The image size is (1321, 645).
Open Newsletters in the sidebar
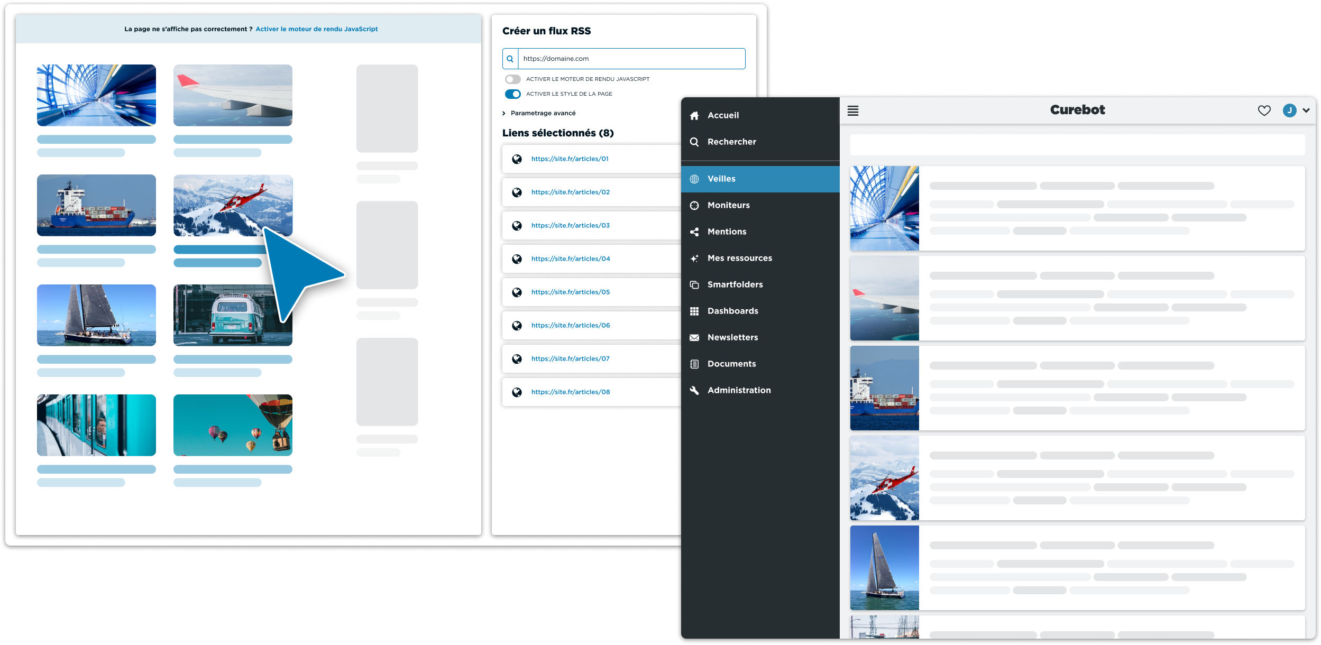point(760,337)
